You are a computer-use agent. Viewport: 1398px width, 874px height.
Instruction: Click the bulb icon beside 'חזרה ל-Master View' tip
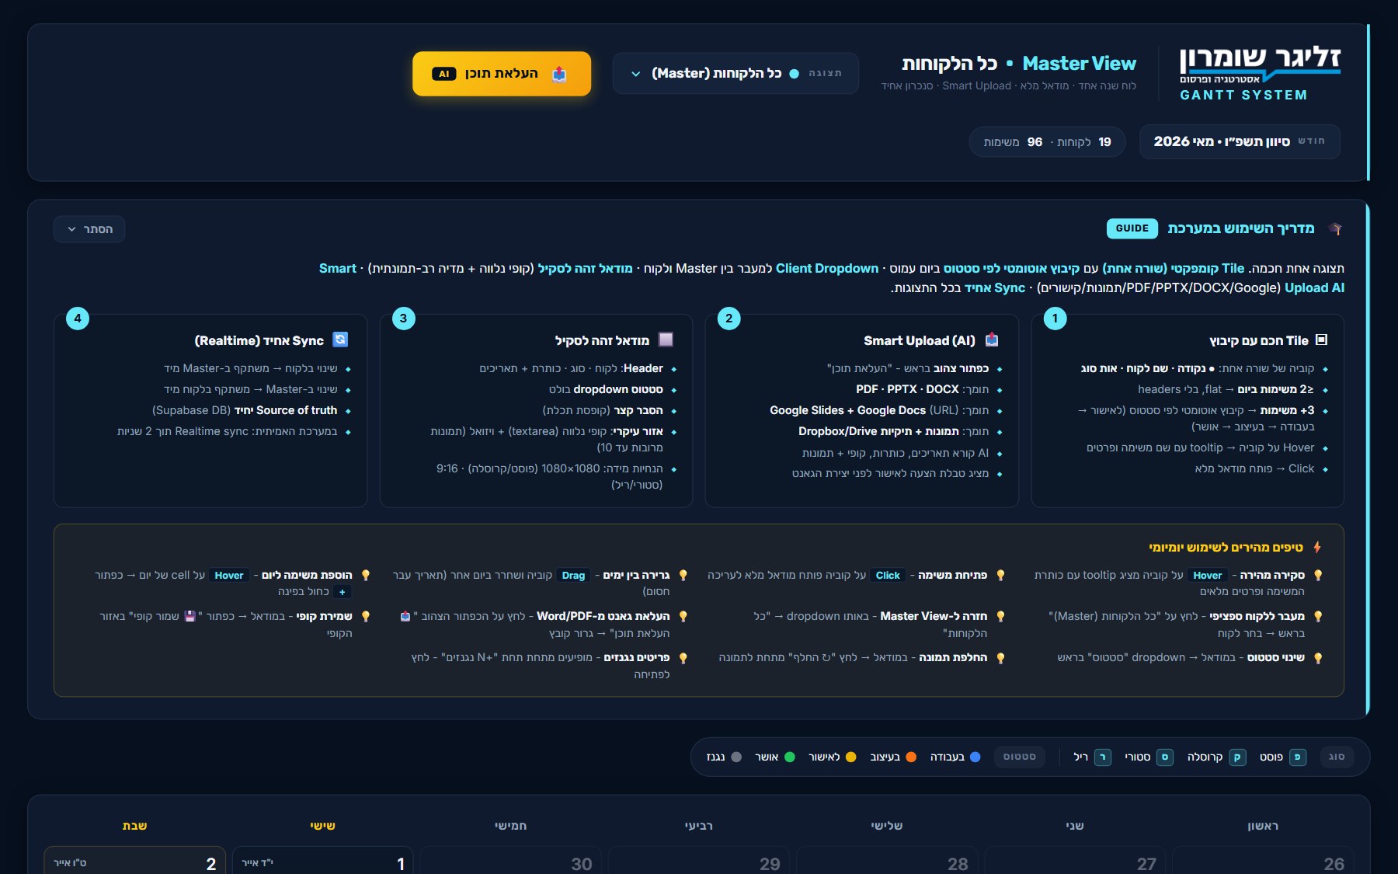tap(1000, 617)
